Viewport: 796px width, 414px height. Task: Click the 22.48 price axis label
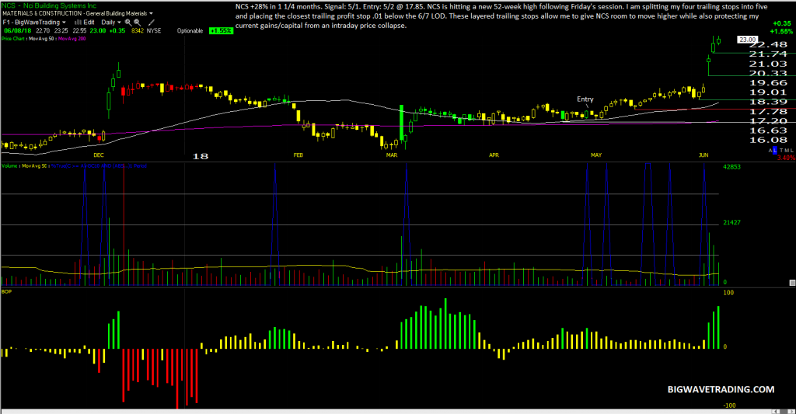[x=768, y=44]
